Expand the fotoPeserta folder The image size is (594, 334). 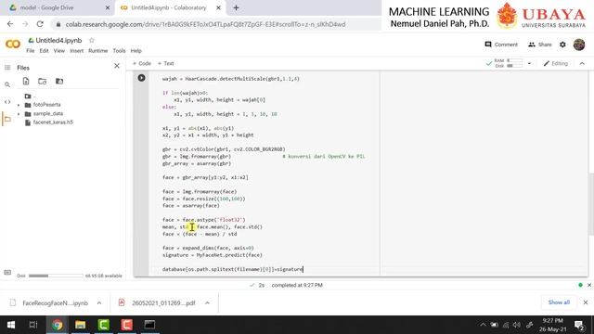[19, 105]
